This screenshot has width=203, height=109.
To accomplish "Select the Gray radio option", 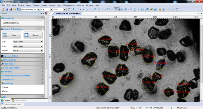I will point(3,91).
